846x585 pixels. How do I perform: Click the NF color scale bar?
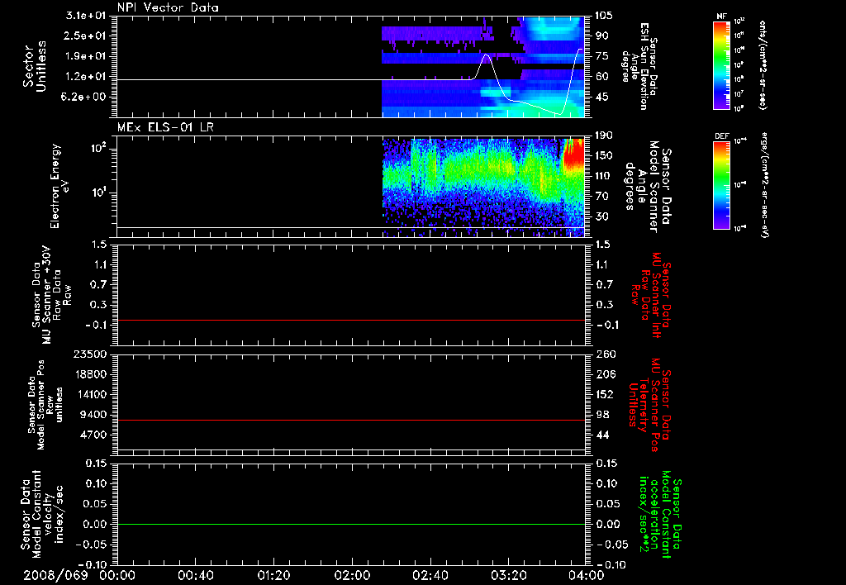[x=721, y=64]
